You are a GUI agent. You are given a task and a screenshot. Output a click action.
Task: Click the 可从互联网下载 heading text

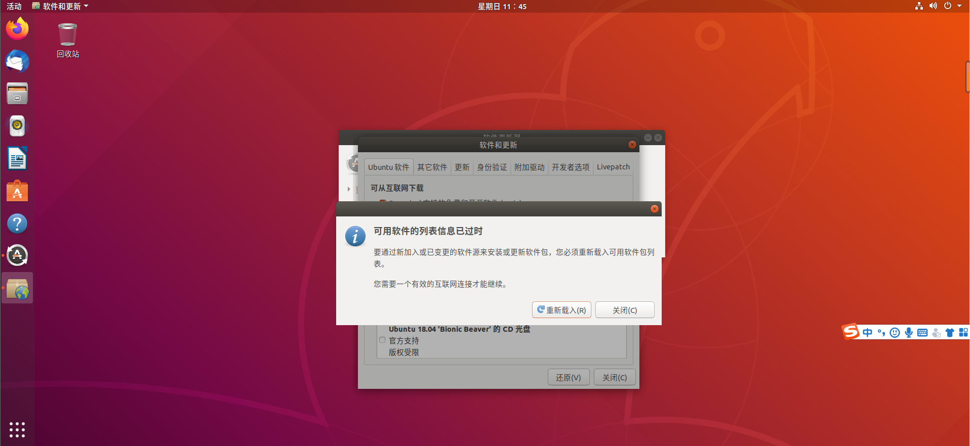point(397,188)
